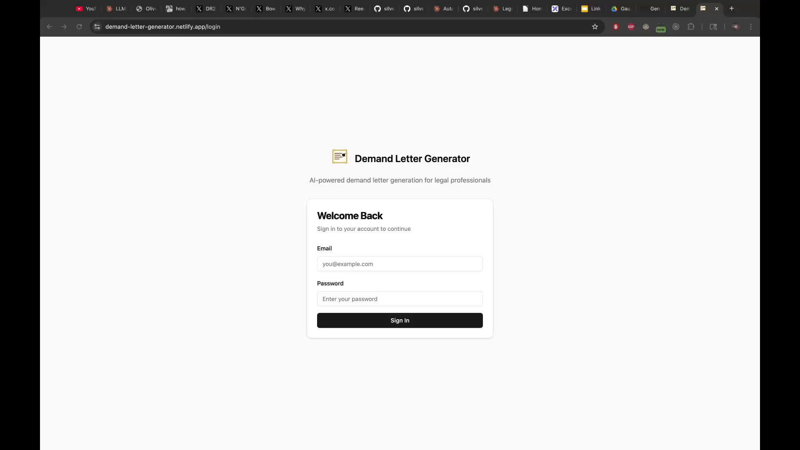Click the Sign In button
800x450 pixels.
(x=400, y=320)
